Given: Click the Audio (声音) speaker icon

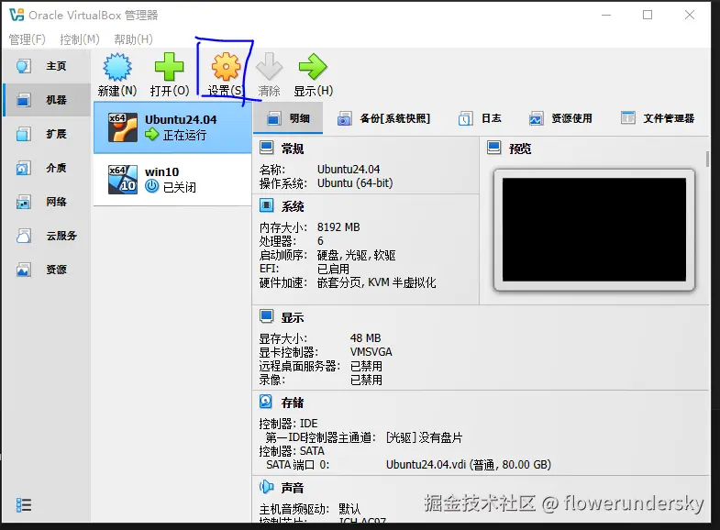Looking at the screenshot, I should click(x=266, y=486).
